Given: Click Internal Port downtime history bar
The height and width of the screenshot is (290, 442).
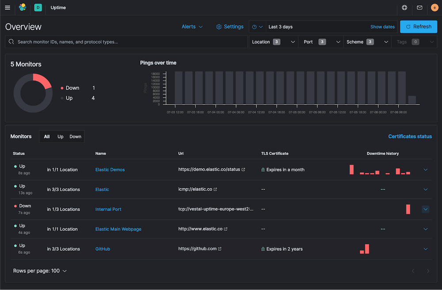Looking at the screenshot, I should point(408,209).
